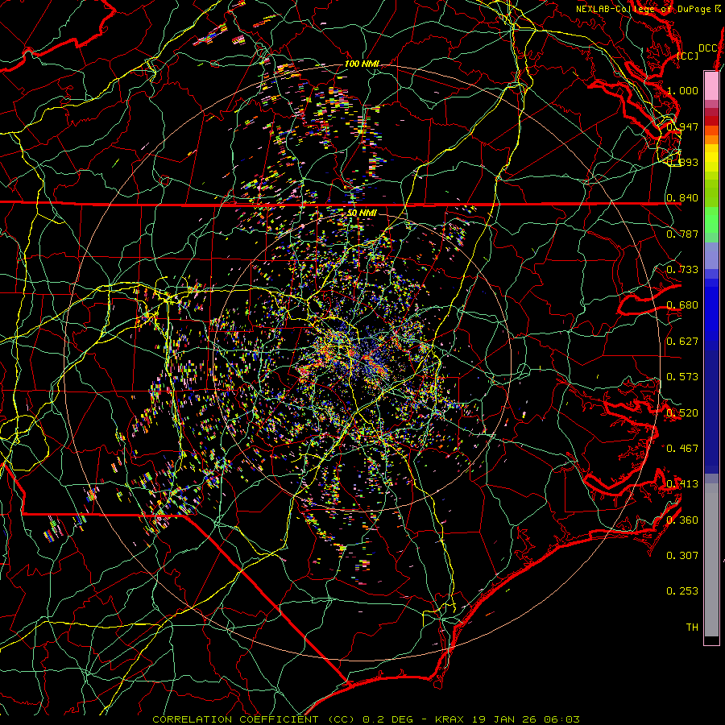The height and width of the screenshot is (725, 725).
Task: Click the 0.253 scale value
Action: (682, 591)
